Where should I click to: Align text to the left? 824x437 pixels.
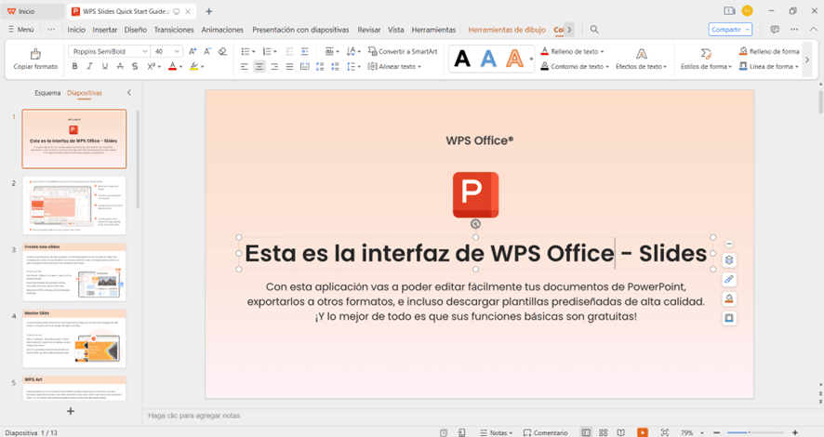[244, 67]
